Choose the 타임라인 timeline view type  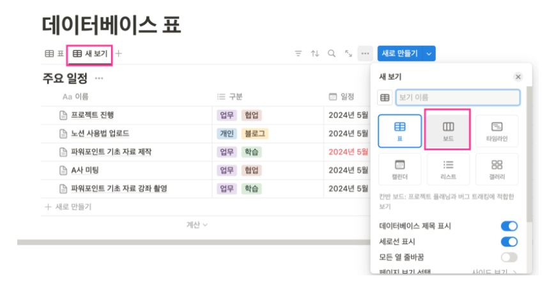tap(497, 131)
